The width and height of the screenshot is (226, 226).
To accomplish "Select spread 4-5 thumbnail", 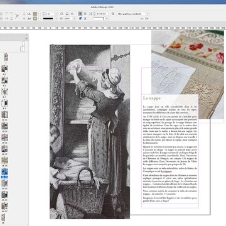I will point(4,80).
